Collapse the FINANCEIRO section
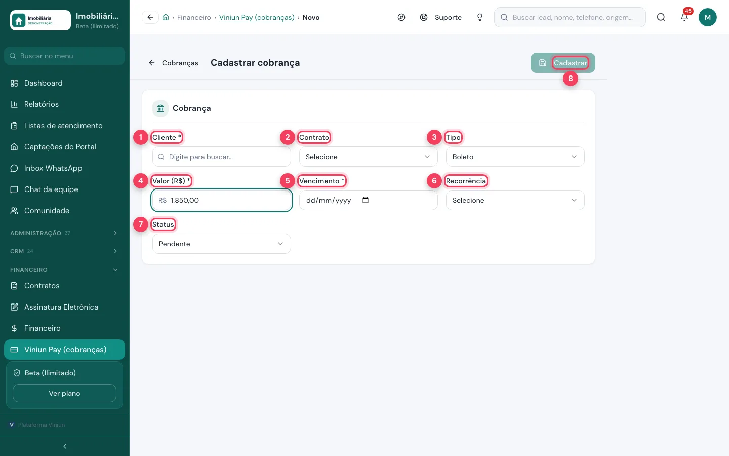Image resolution: width=729 pixels, height=456 pixels. 64,270
